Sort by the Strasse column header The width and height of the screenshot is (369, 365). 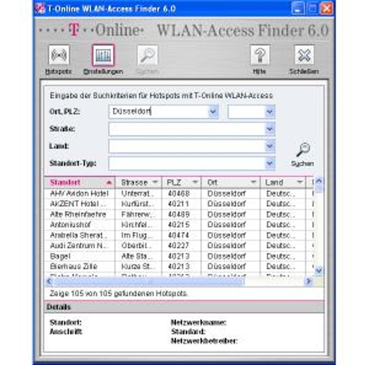coord(138,182)
